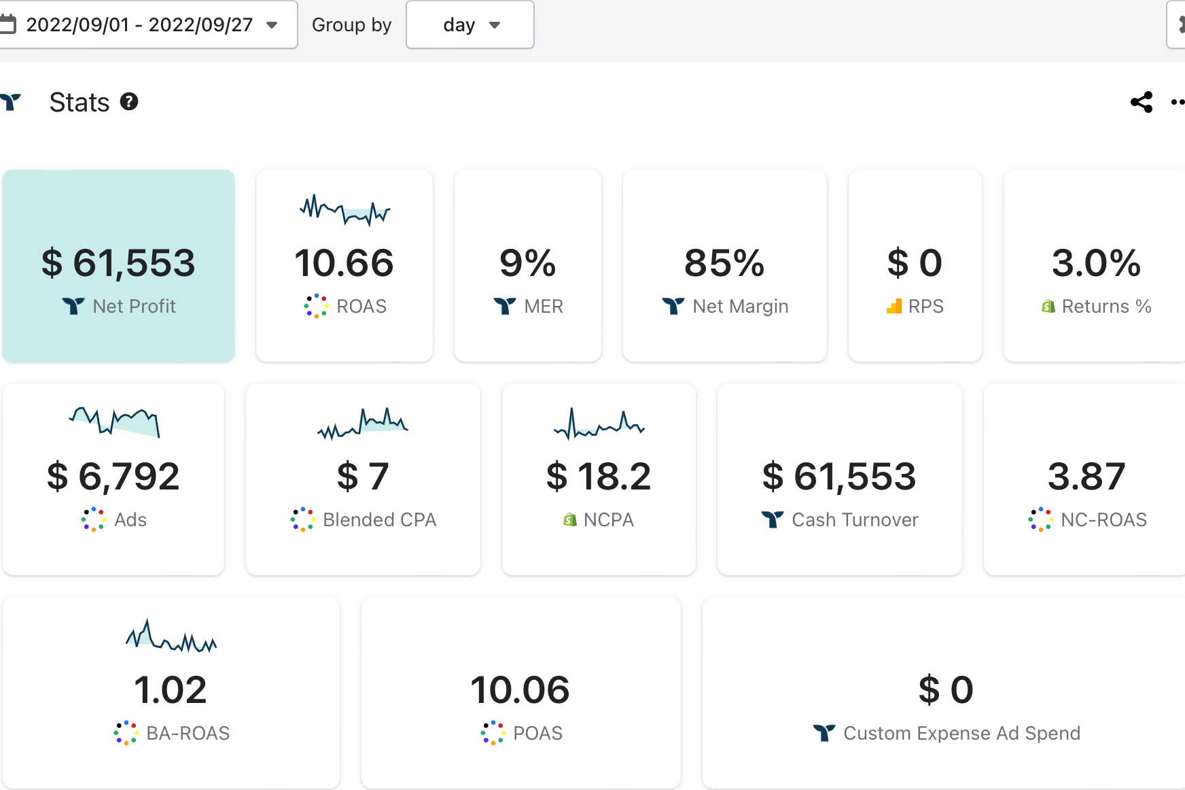
Task: Select the POAS metric tile
Action: point(520,693)
